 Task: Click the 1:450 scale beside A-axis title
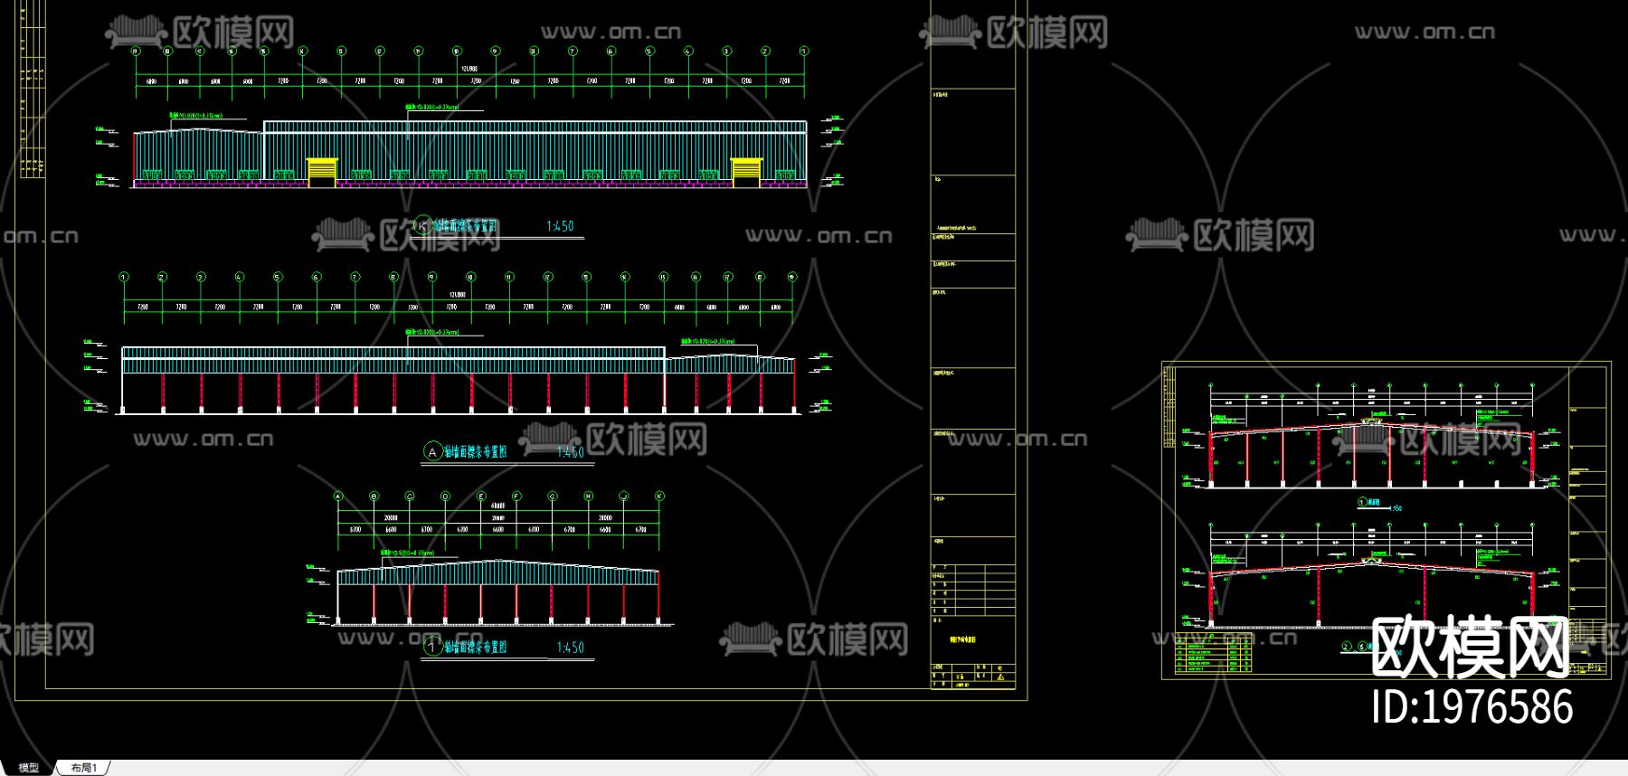pos(571,452)
